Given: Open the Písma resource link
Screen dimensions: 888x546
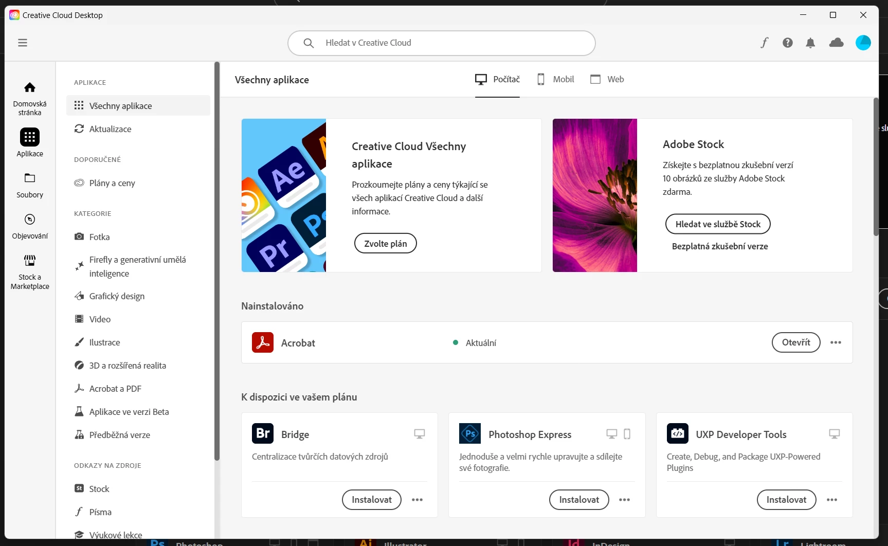Looking at the screenshot, I should tap(138, 512).
